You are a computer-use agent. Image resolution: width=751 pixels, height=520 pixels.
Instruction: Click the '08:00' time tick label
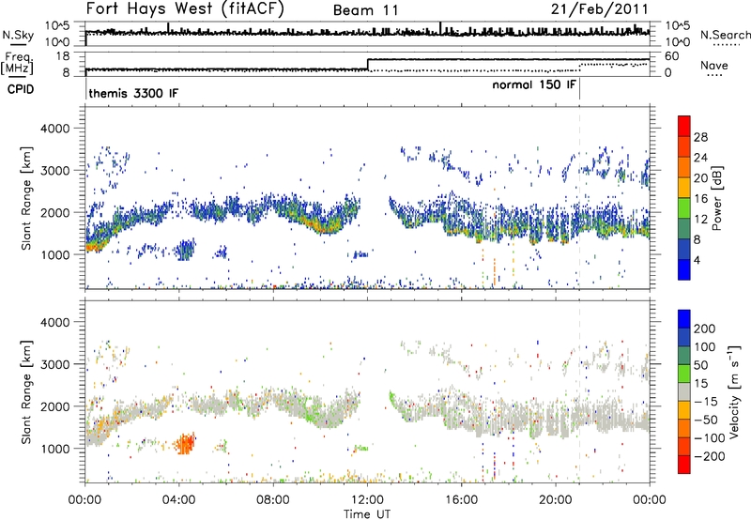pos(273,500)
